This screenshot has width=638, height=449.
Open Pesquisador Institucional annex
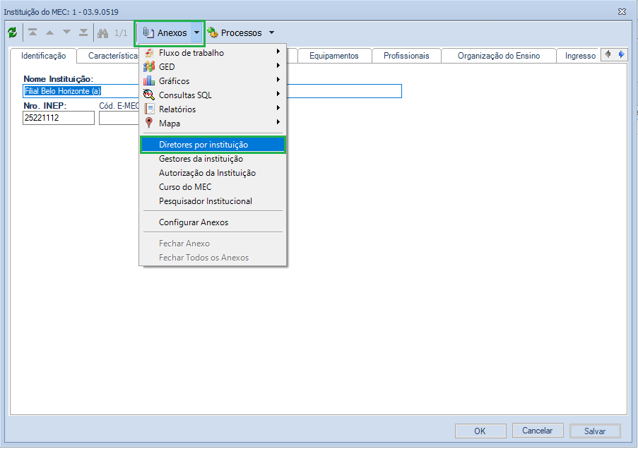pyautogui.click(x=213, y=201)
